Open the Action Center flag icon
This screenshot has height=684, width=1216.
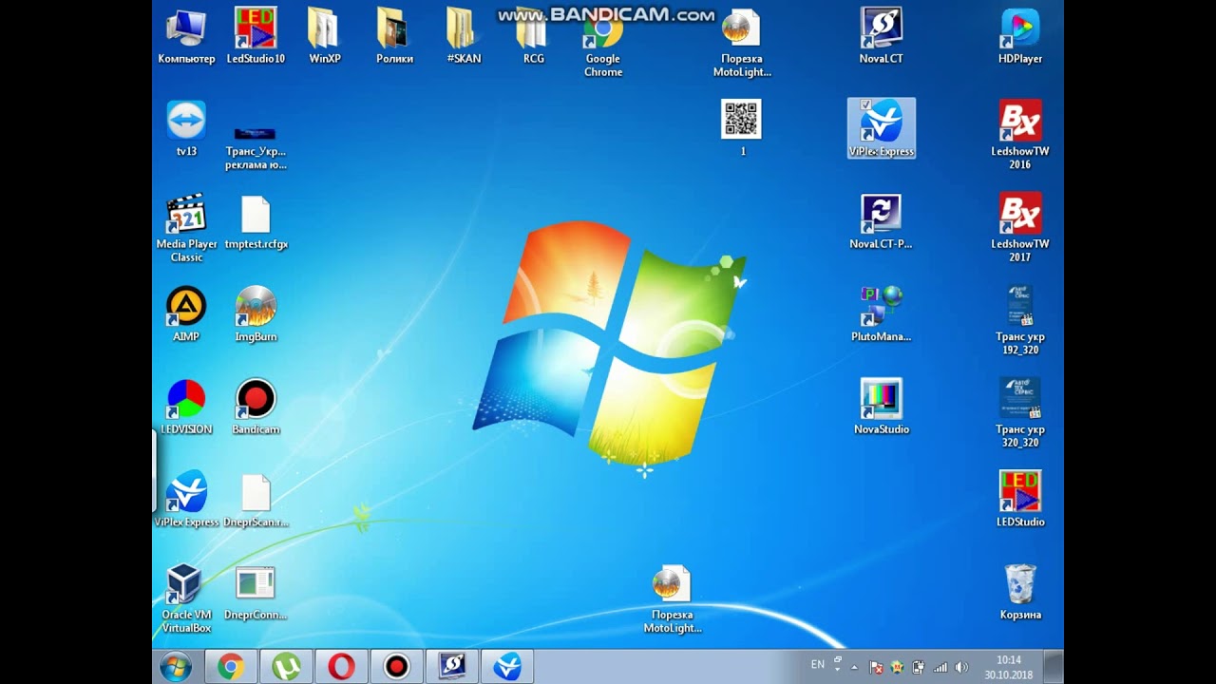876,667
